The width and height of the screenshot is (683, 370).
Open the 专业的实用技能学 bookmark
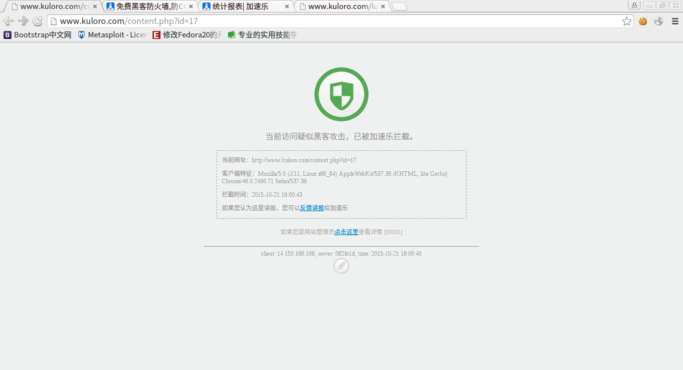click(262, 35)
